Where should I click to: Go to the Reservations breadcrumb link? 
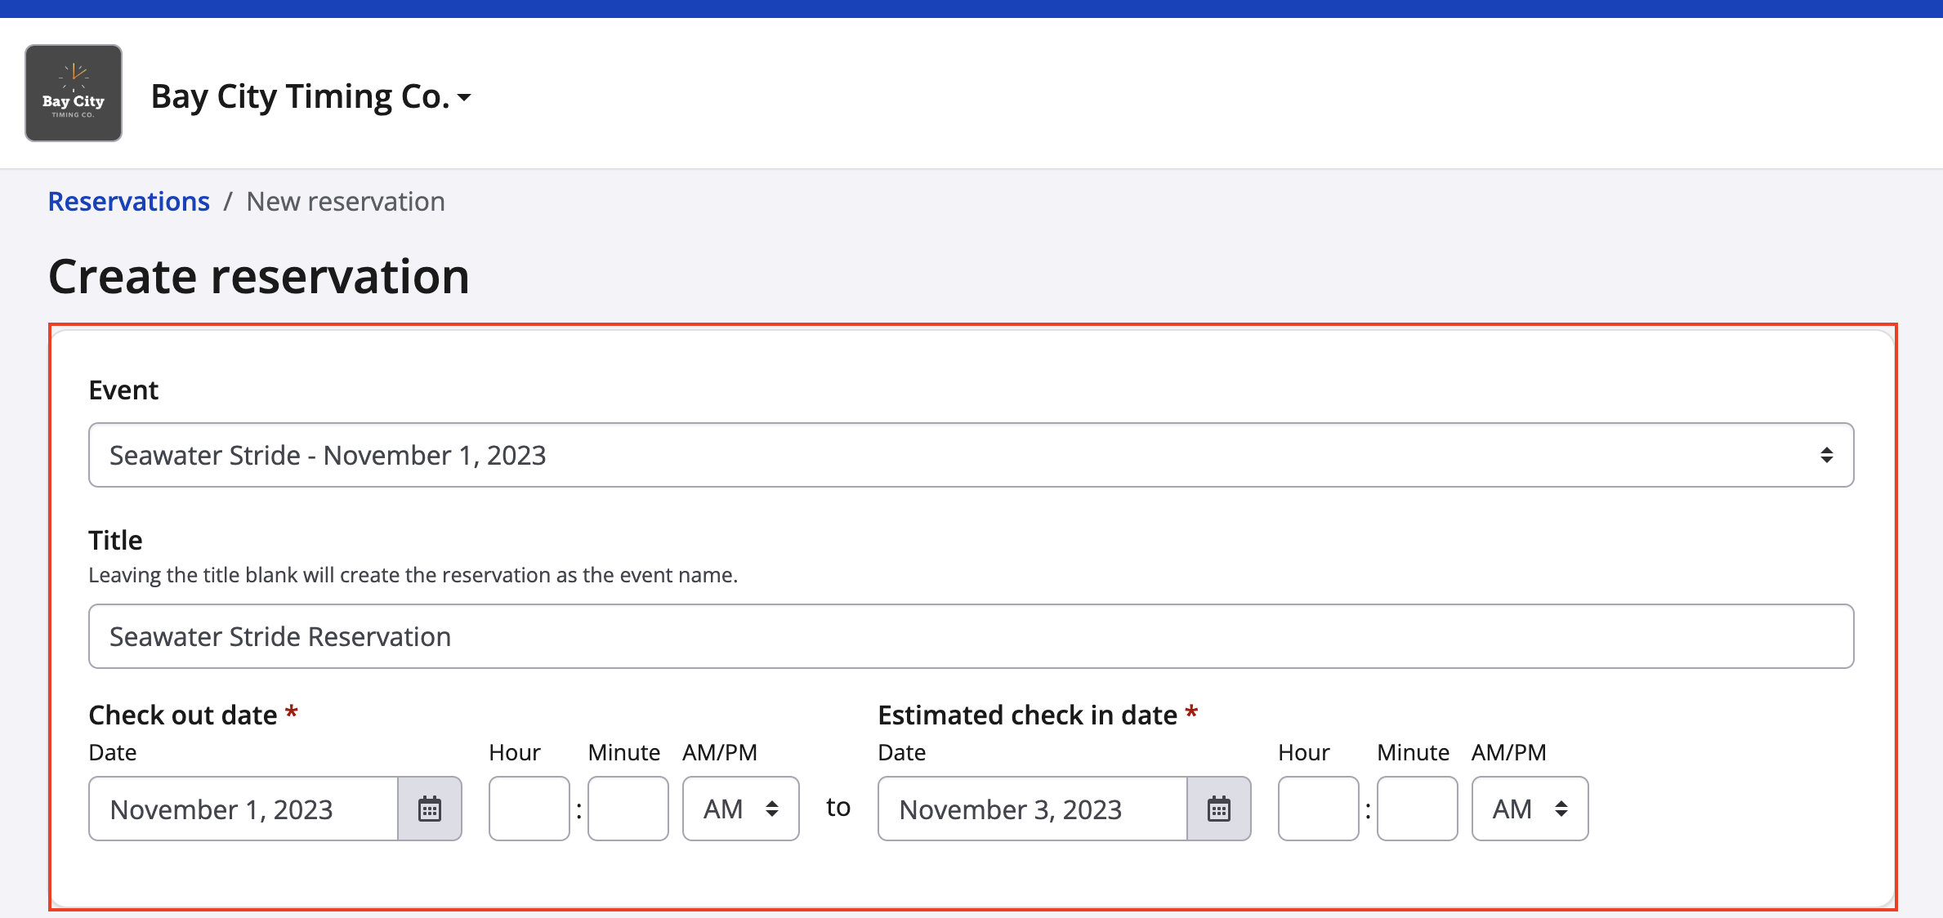(129, 202)
